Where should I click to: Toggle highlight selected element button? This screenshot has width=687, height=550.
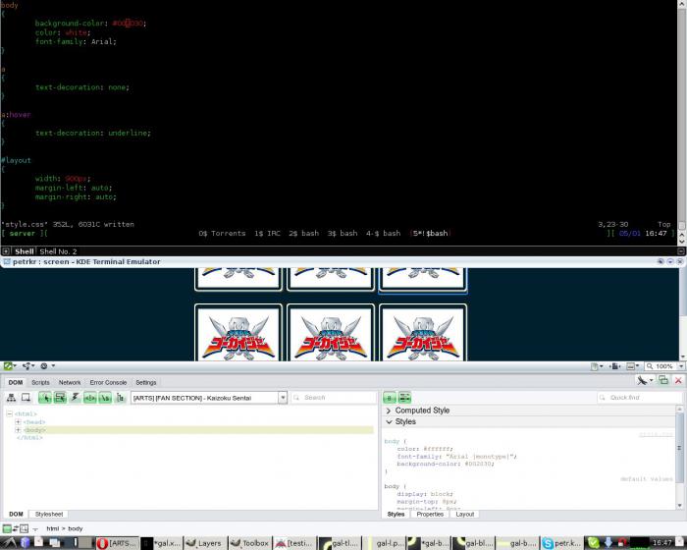60,398
